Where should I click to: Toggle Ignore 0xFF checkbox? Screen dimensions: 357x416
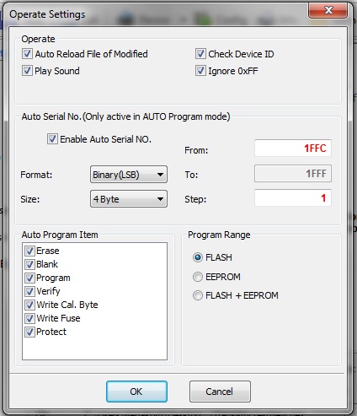pos(200,71)
